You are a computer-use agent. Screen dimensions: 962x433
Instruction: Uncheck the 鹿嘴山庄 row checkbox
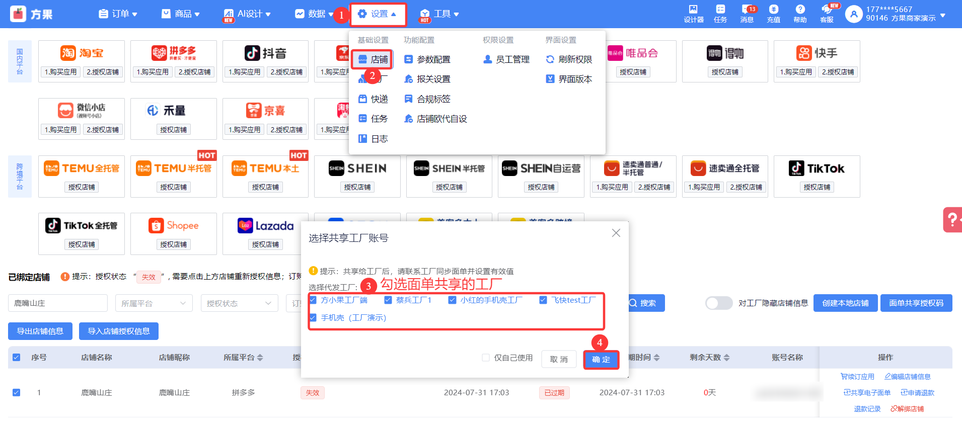(17, 392)
